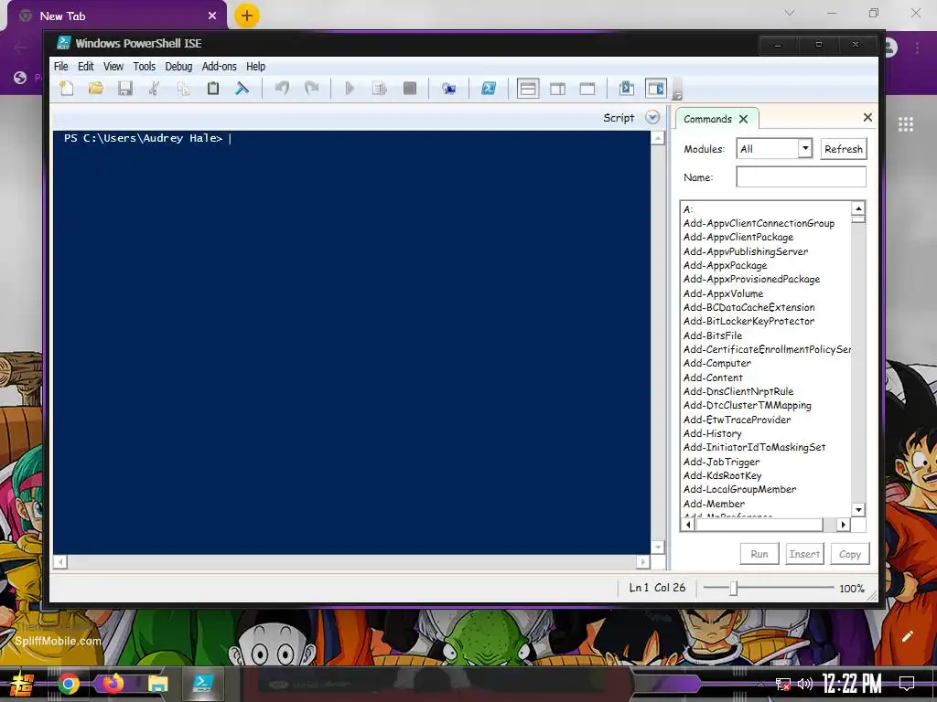Viewport: 937px width, 702px height.
Task: Click the console prompt area
Action: point(351,342)
